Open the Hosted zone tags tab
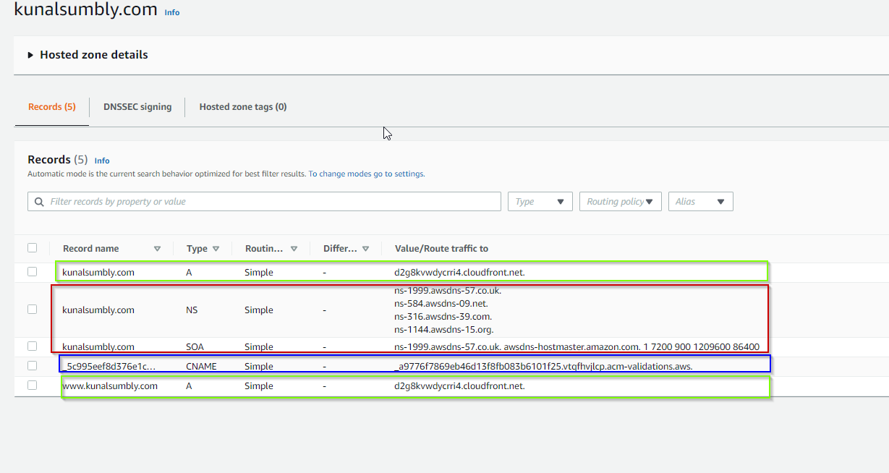The image size is (889, 473). click(x=242, y=107)
